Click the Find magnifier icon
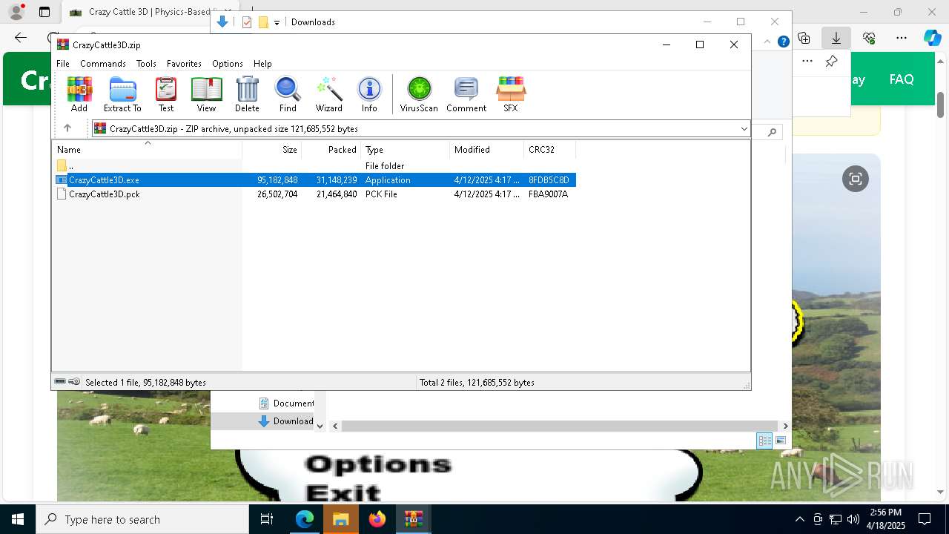 tap(288, 94)
